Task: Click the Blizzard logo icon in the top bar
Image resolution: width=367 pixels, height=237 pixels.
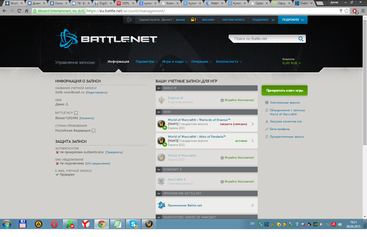Action: pyautogui.click(x=129, y=20)
